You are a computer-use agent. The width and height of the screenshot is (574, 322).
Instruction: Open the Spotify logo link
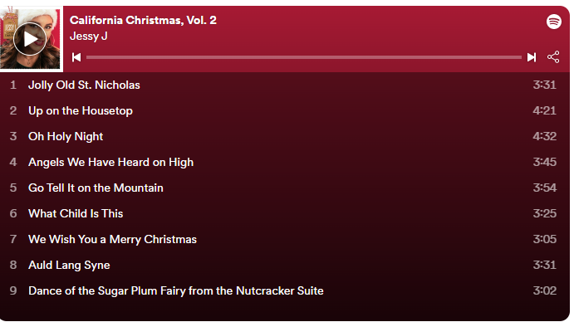coord(554,22)
